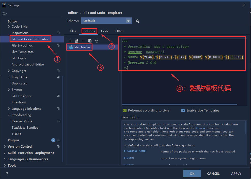Image resolution: width=251 pixels, height=179 pixels.
Task: Switch to the Includes tab
Action: tap(89, 31)
